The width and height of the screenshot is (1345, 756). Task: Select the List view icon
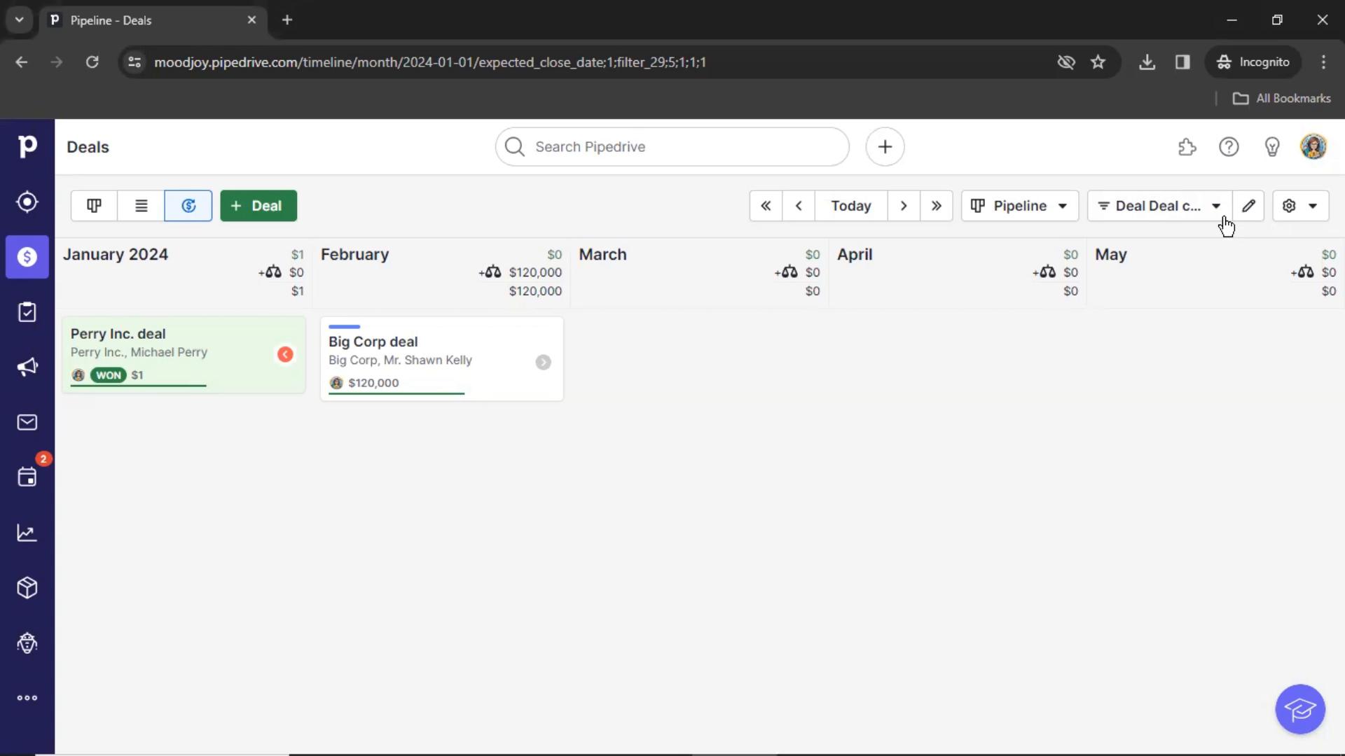pos(142,205)
